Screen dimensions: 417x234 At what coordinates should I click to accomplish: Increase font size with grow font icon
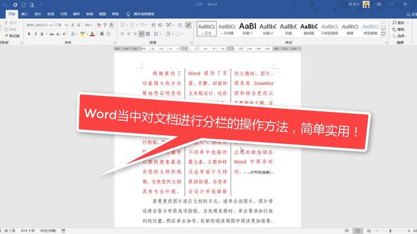coord(72,25)
